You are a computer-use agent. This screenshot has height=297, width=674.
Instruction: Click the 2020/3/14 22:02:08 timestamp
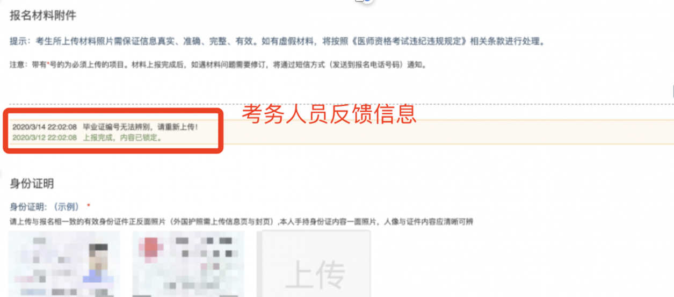(45, 127)
